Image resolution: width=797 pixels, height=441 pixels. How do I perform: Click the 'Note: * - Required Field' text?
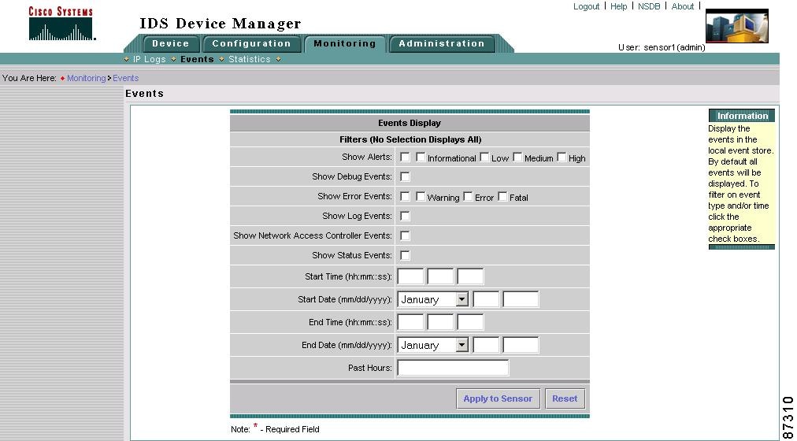[275, 429]
